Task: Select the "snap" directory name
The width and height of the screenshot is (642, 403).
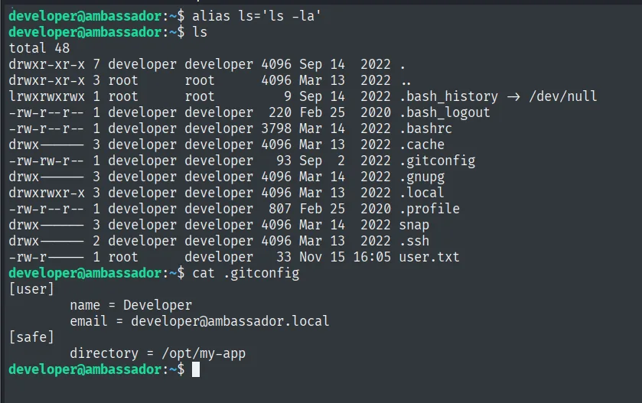Action: pos(414,225)
